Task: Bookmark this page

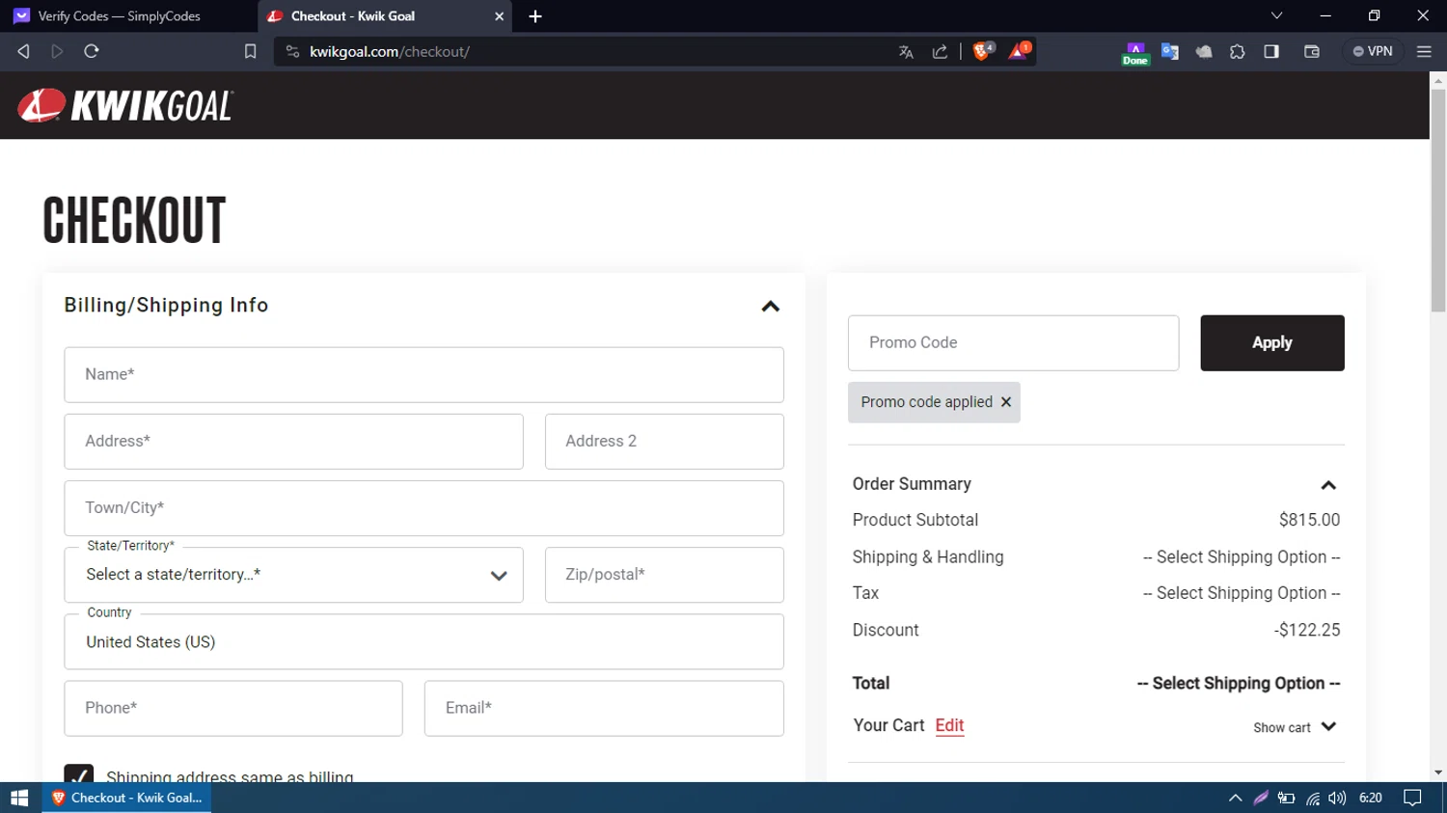Action: tap(250, 51)
